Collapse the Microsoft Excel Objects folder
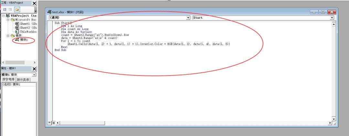 coord(8,20)
